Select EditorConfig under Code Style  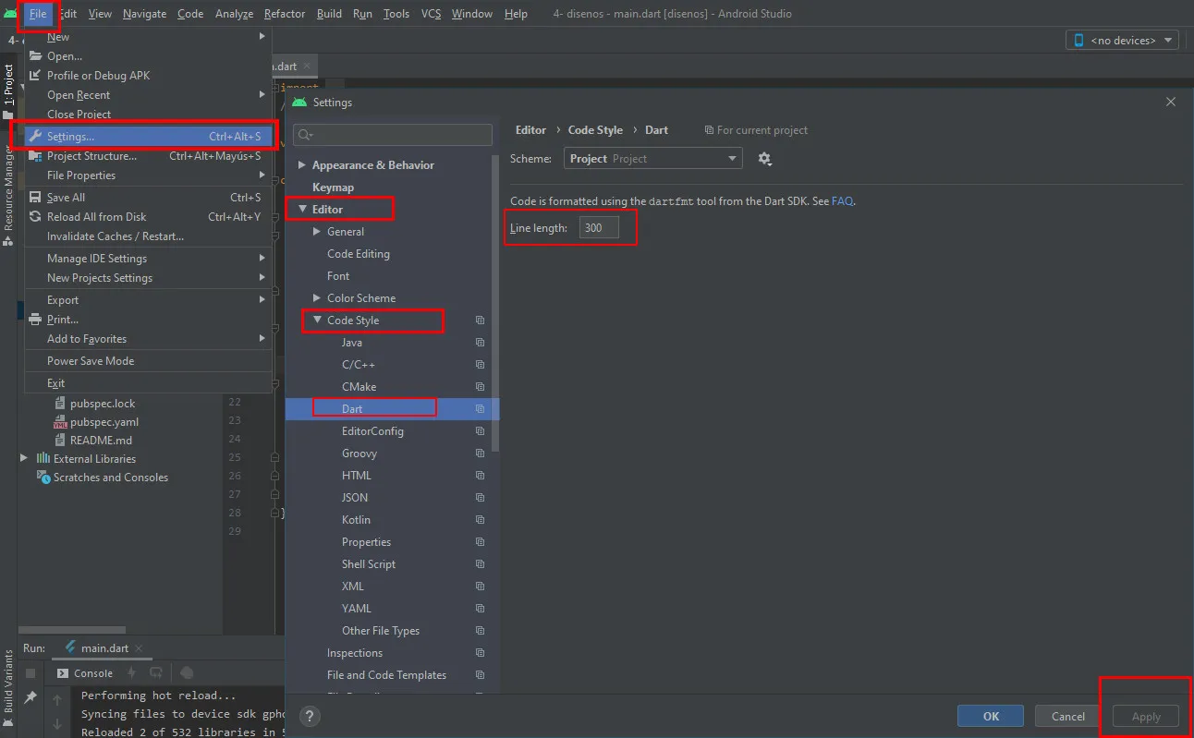(x=372, y=431)
